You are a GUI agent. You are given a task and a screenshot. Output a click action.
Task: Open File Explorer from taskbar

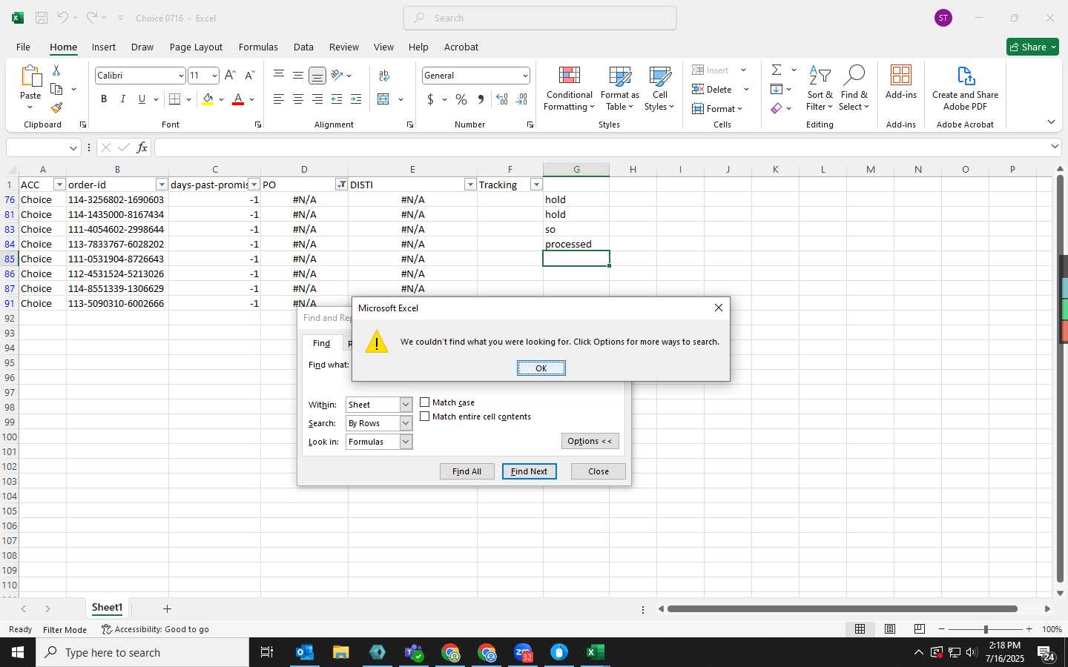[x=340, y=652]
